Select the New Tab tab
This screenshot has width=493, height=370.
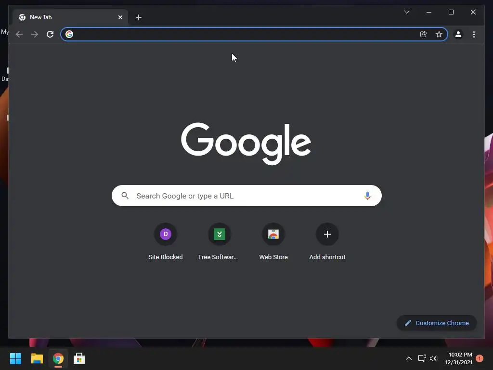(x=70, y=17)
